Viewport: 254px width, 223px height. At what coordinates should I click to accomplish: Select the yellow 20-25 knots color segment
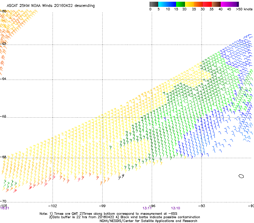point(189,4)
